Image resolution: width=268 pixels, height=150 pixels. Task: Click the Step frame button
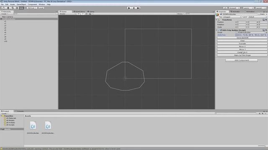tap(138, 8)
